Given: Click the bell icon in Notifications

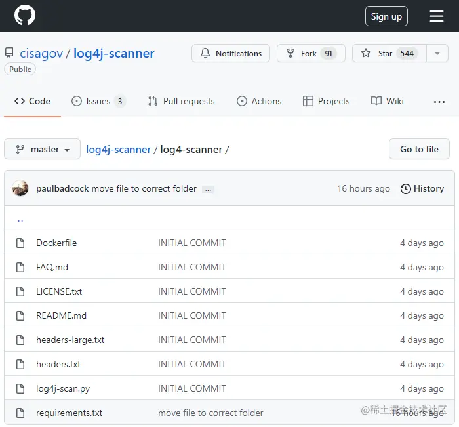Looking at the screenshot, I should (205, 53).
